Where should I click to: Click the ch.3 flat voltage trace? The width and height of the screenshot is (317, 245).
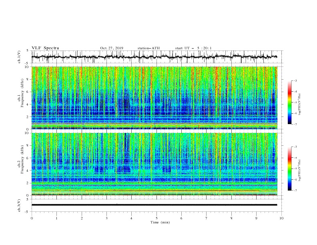point(154,205)
